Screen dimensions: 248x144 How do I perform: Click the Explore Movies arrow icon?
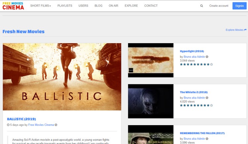(245, 30)
